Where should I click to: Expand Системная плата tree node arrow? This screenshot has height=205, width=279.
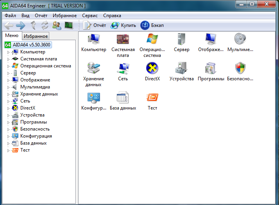click(x=8, y=59)
